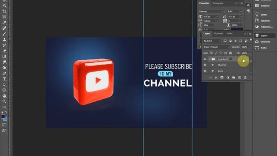Change screen mode icon in toolbar
The width and height of the screenshot is (277, 156).
4,130
